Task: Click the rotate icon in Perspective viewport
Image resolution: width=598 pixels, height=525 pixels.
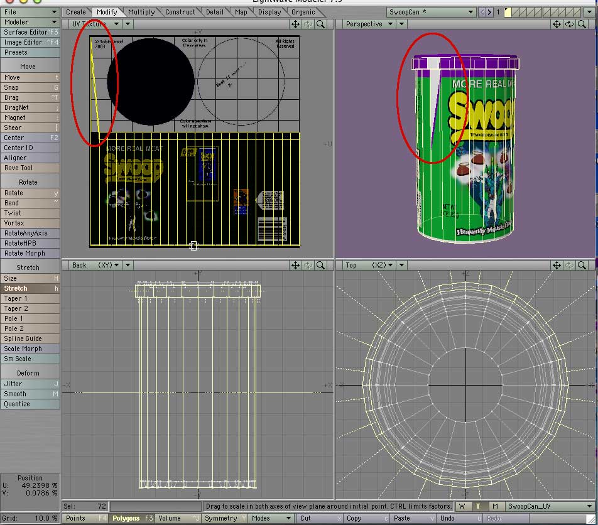Action: tap(569, 24)
